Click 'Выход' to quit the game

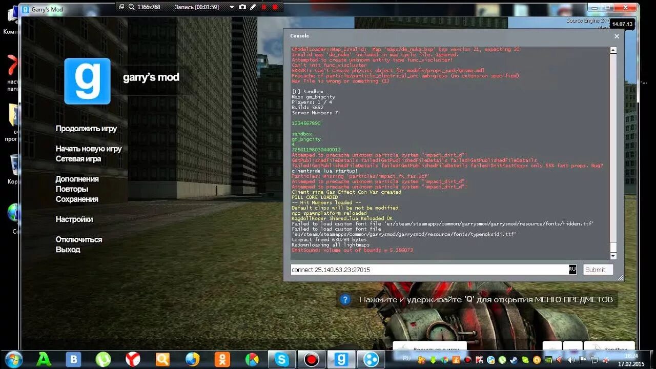click(68, 250)
